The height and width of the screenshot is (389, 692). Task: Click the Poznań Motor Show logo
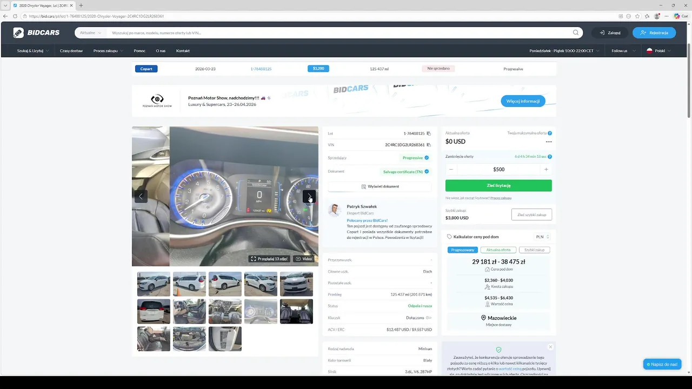[x=157, y=100]
